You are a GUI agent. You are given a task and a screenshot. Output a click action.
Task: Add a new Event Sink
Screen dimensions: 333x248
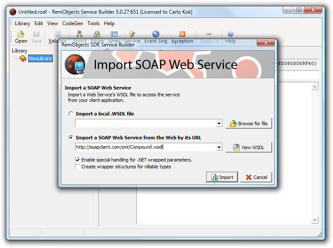coord(156,37)
